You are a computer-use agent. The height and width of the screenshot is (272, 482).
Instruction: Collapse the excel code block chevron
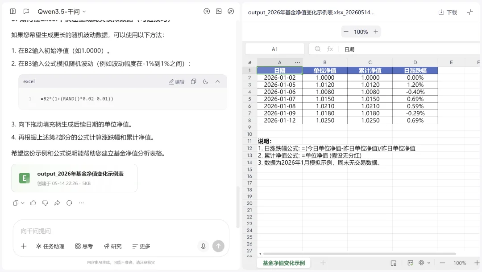pos(218,81)
